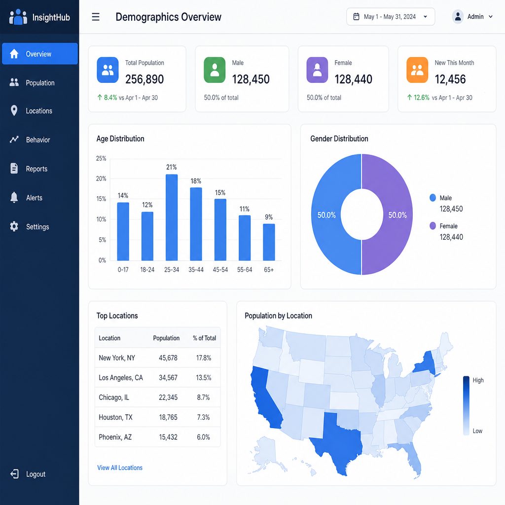Click the purple Female donut segment

point(398,214)
